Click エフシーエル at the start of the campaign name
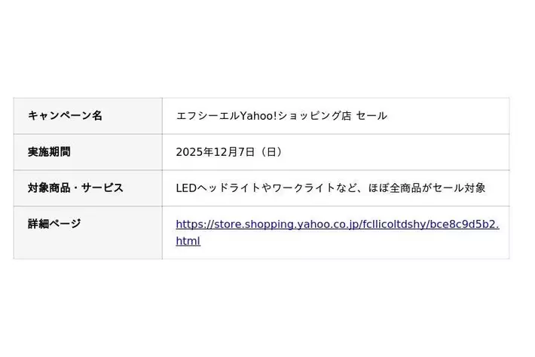535x357 pixels. (x=207, y=115)
